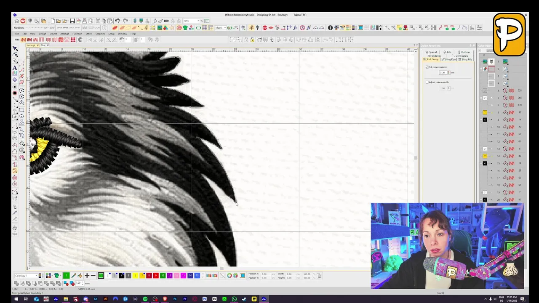
Task: Select green palette color swatch 1
Action: point(101,276)
